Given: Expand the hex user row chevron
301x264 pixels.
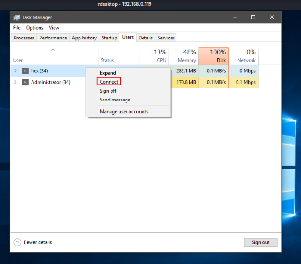Looking at the screenshot, I should pyautogui.click(x=16, y=71).
